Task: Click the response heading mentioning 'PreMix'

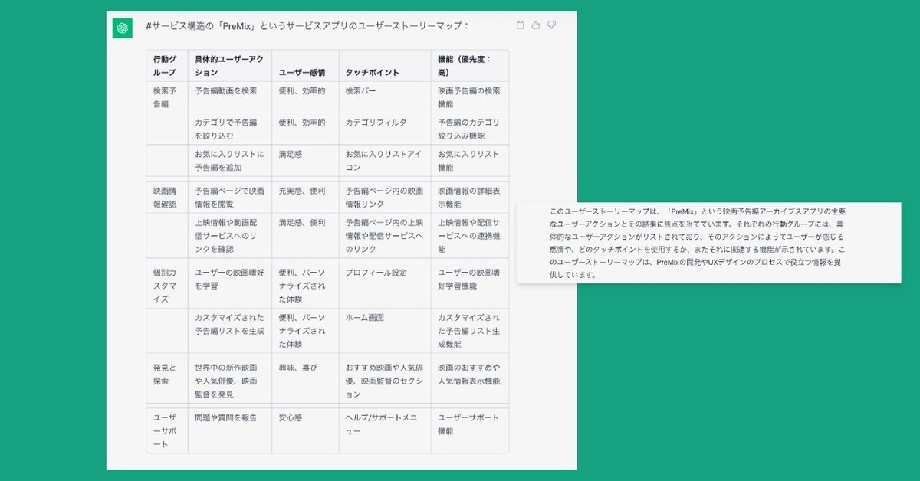Action: 307,26
